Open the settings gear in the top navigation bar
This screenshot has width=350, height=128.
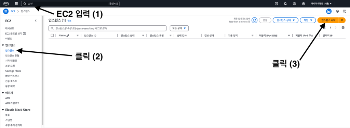pyautogui.click(x=304, y=3)
